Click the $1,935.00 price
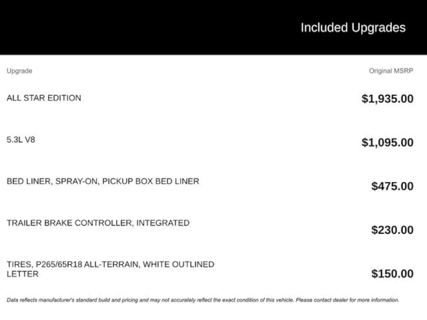Screen dimensions: 427x320 click(387, 99)
